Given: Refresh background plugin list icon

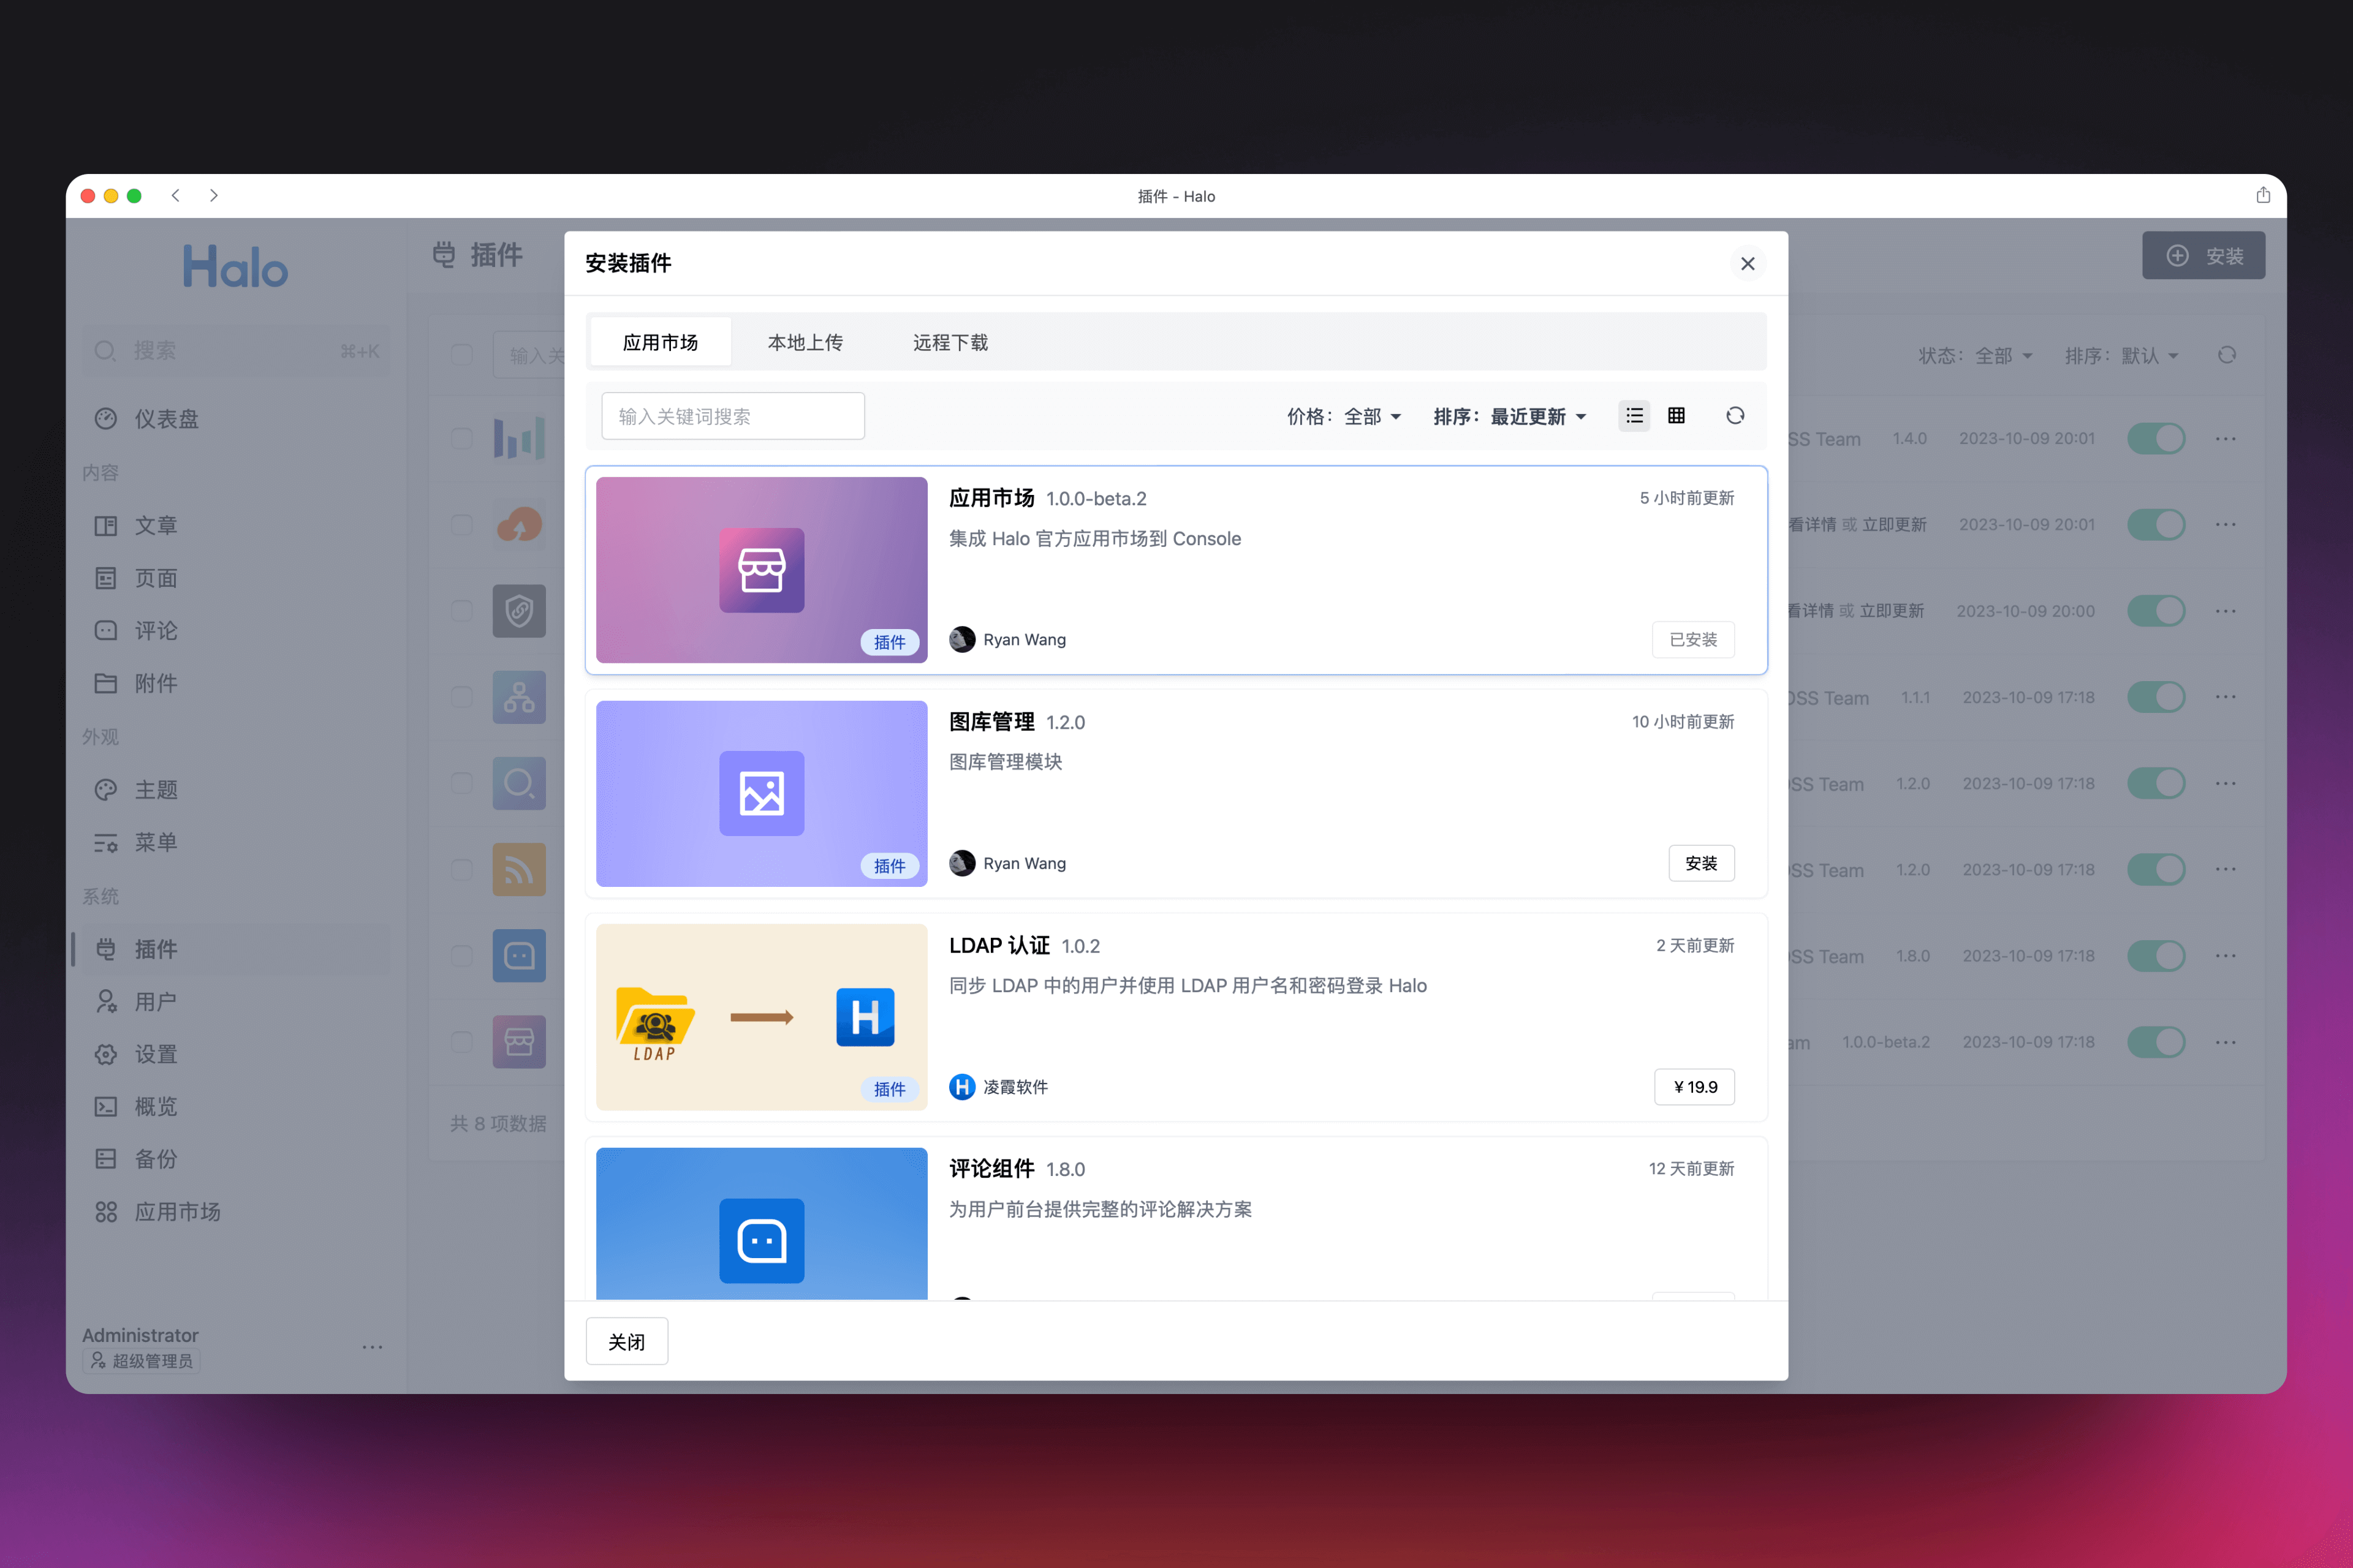Looking at the screenshot, I should 2227,355.
